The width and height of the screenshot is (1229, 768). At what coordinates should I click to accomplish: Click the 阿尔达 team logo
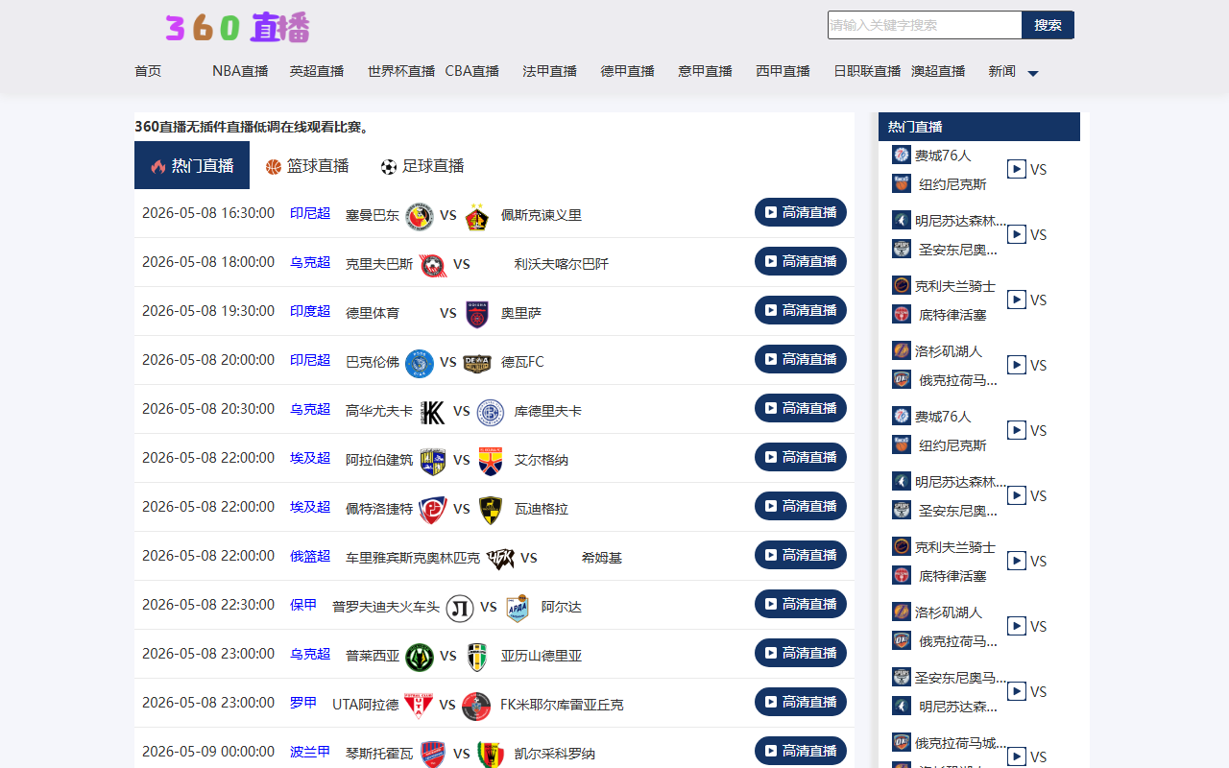pyautogui.click(x=518, y=609)
